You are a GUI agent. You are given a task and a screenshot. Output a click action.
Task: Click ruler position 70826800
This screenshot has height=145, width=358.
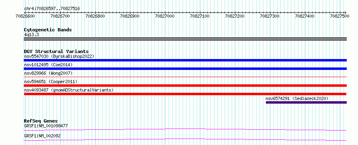point(95,16)
